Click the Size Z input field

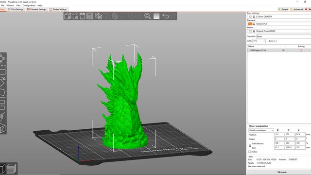click(300, 148)
